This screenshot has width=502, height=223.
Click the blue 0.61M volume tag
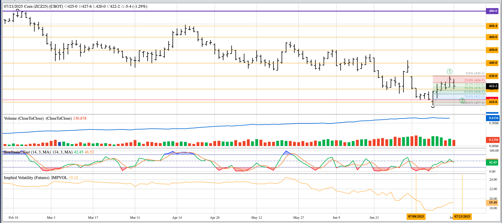click(x=493, y=118)
